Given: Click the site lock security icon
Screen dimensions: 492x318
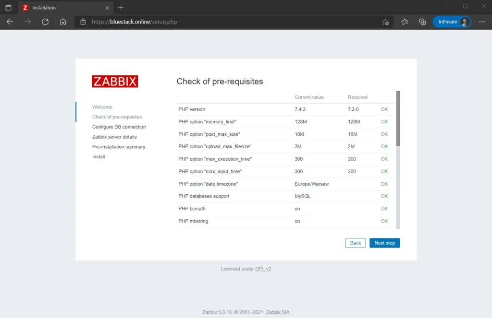Looking at the screenshot, I should click(x=83, y=22).
